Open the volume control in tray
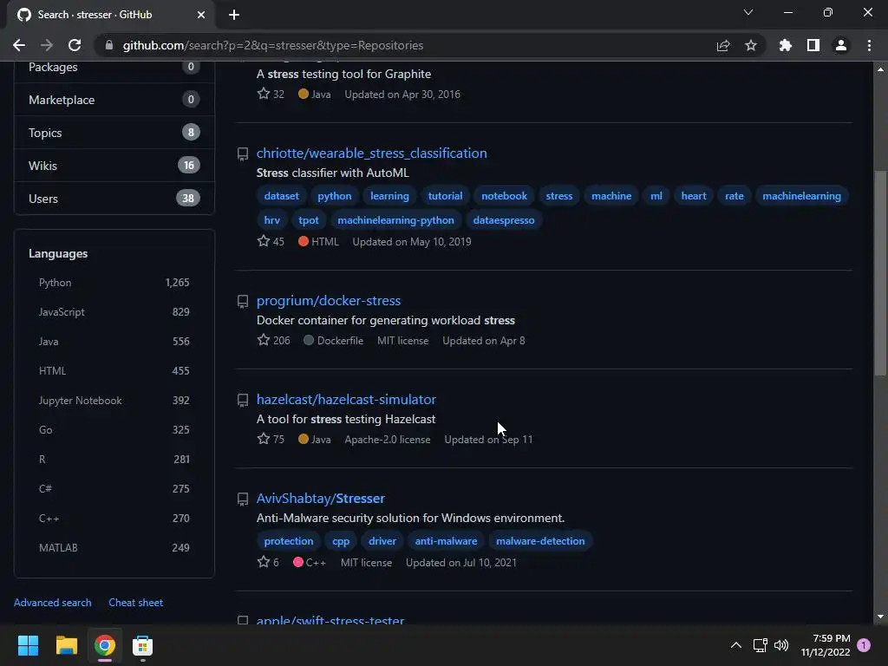This screenshot has height=666, width=888. point(781,645)
